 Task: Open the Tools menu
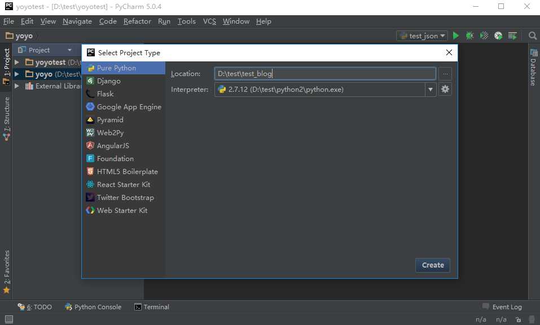tap(186, 21)
